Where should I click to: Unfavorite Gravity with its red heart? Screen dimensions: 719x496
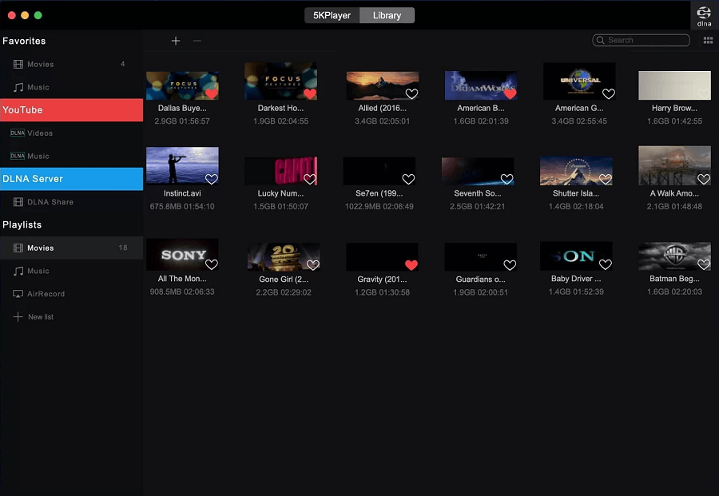411,264
